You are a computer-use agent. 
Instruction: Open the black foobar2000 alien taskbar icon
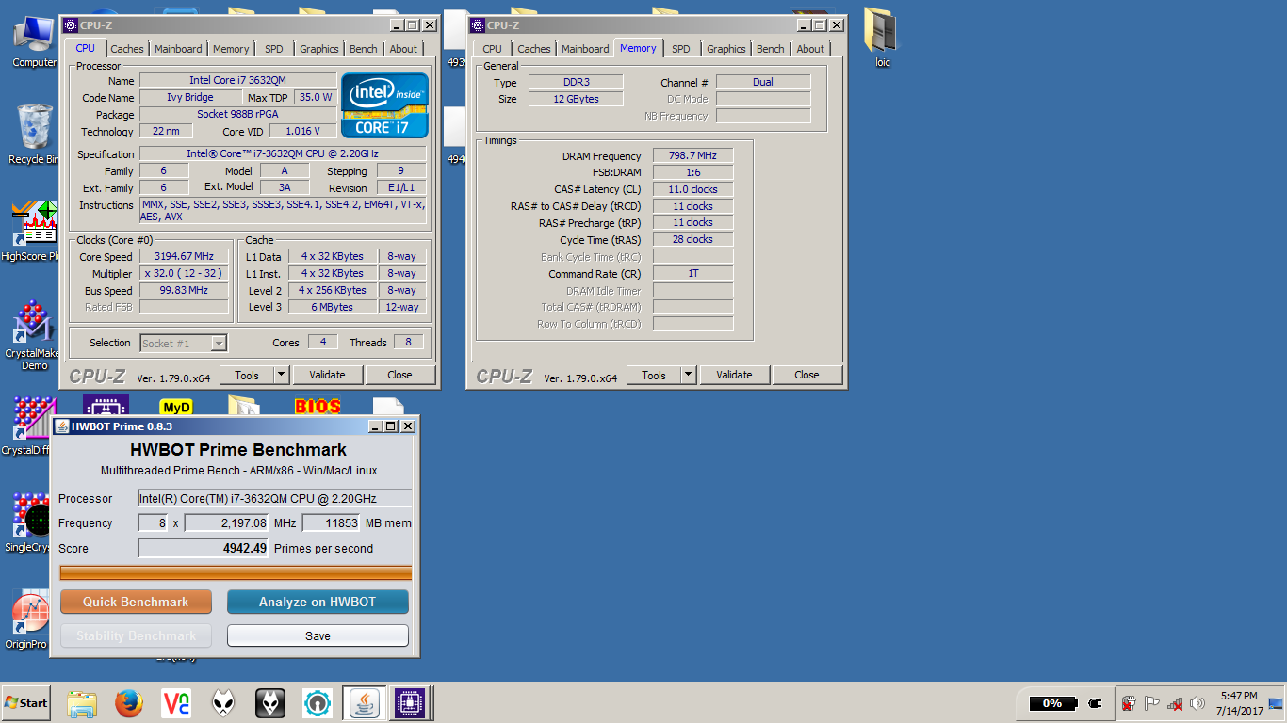[270, 703]
